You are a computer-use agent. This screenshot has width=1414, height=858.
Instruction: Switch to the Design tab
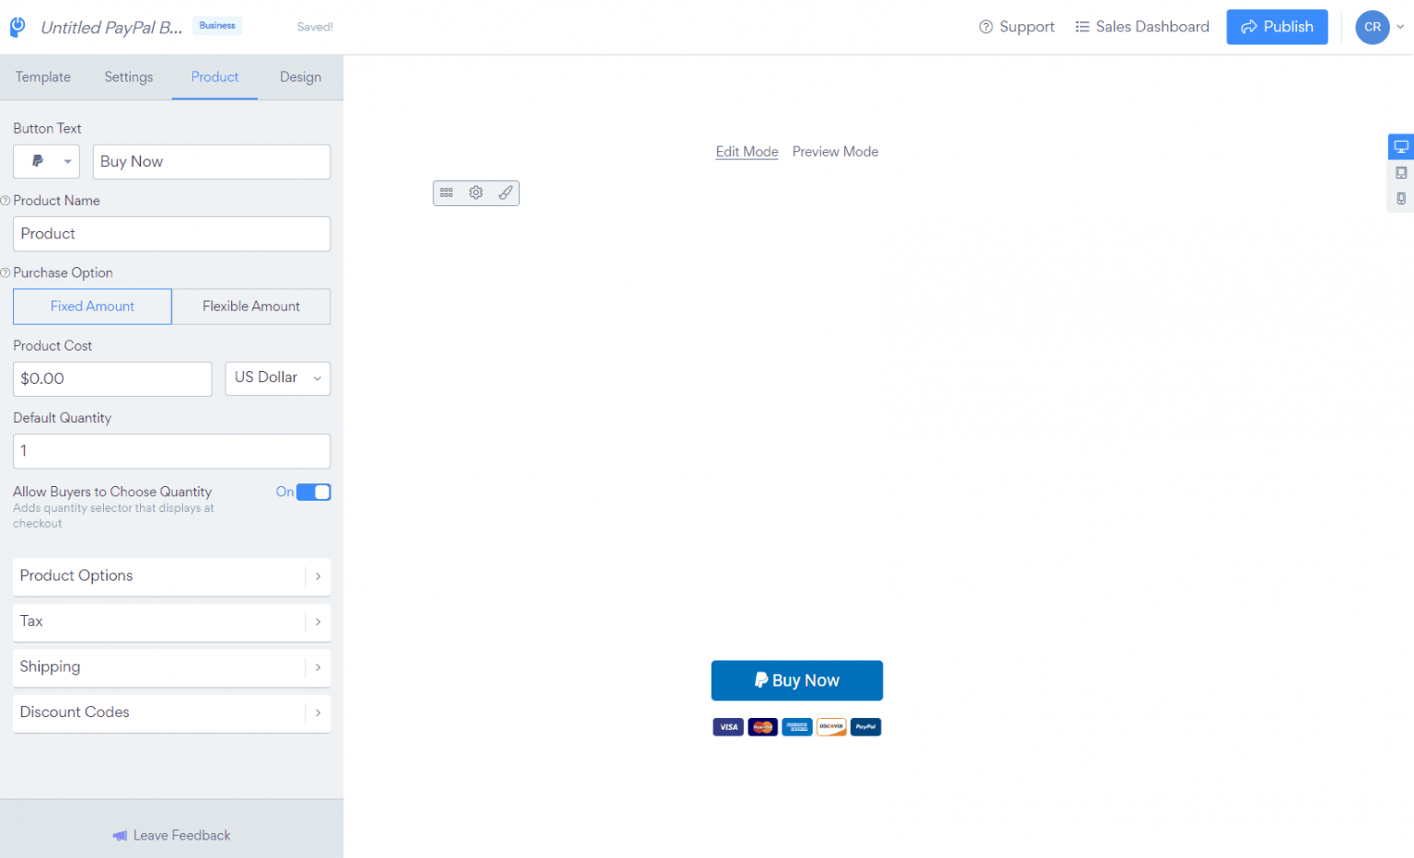(300, 76)
